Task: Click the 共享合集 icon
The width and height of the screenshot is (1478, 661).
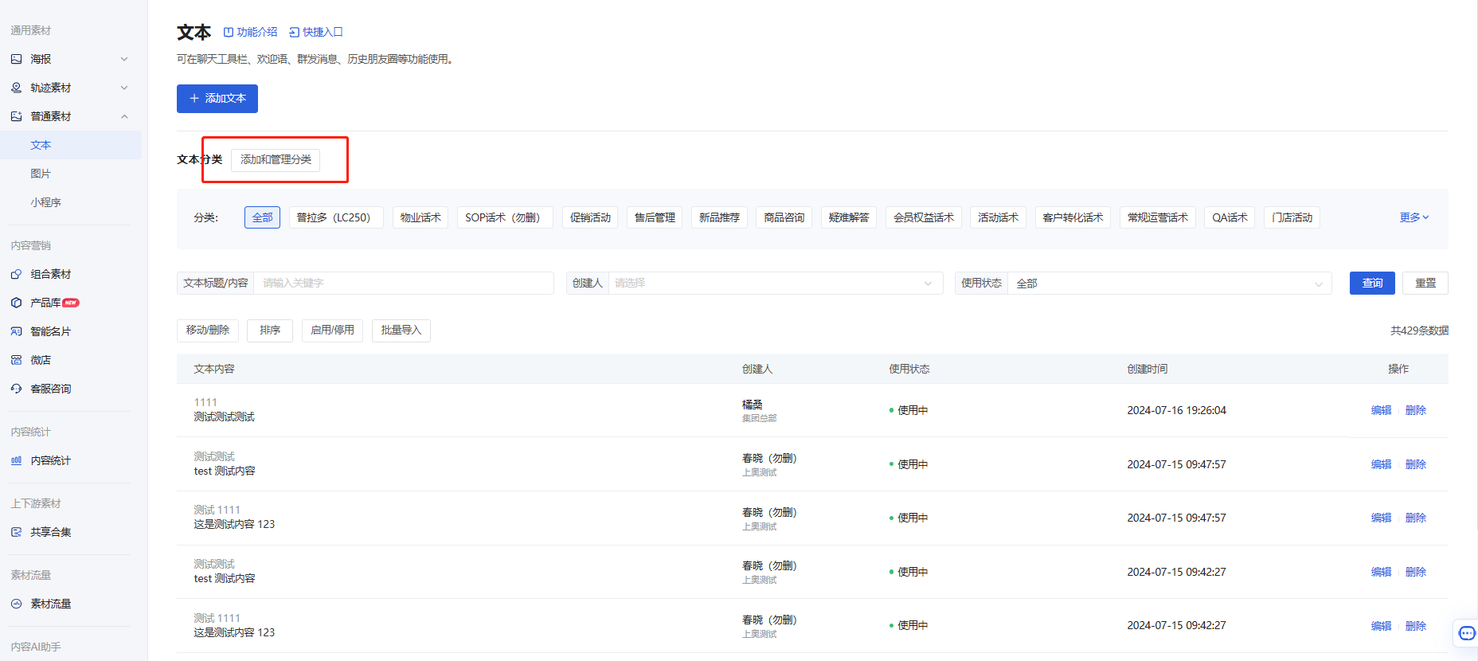Action: pyautogui.click(x=16, y=532)
